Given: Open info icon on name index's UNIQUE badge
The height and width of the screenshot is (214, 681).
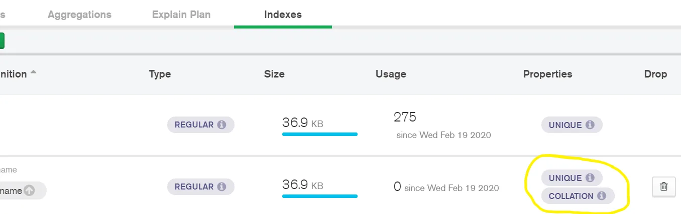Looking at the screenshot, I should pyautogui.click(x=590, y=178).
